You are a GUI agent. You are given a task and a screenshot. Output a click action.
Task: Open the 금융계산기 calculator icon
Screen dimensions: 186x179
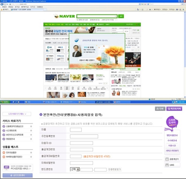pos(172,159)
